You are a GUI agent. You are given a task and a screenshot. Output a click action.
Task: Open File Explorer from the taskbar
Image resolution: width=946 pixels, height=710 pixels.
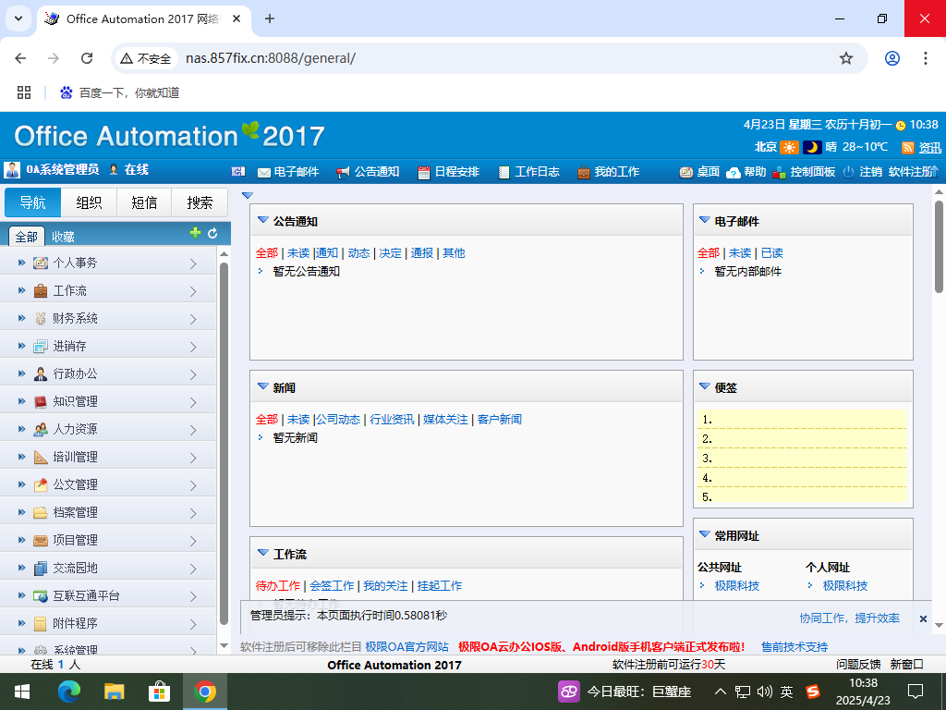[x=114, y=692]
